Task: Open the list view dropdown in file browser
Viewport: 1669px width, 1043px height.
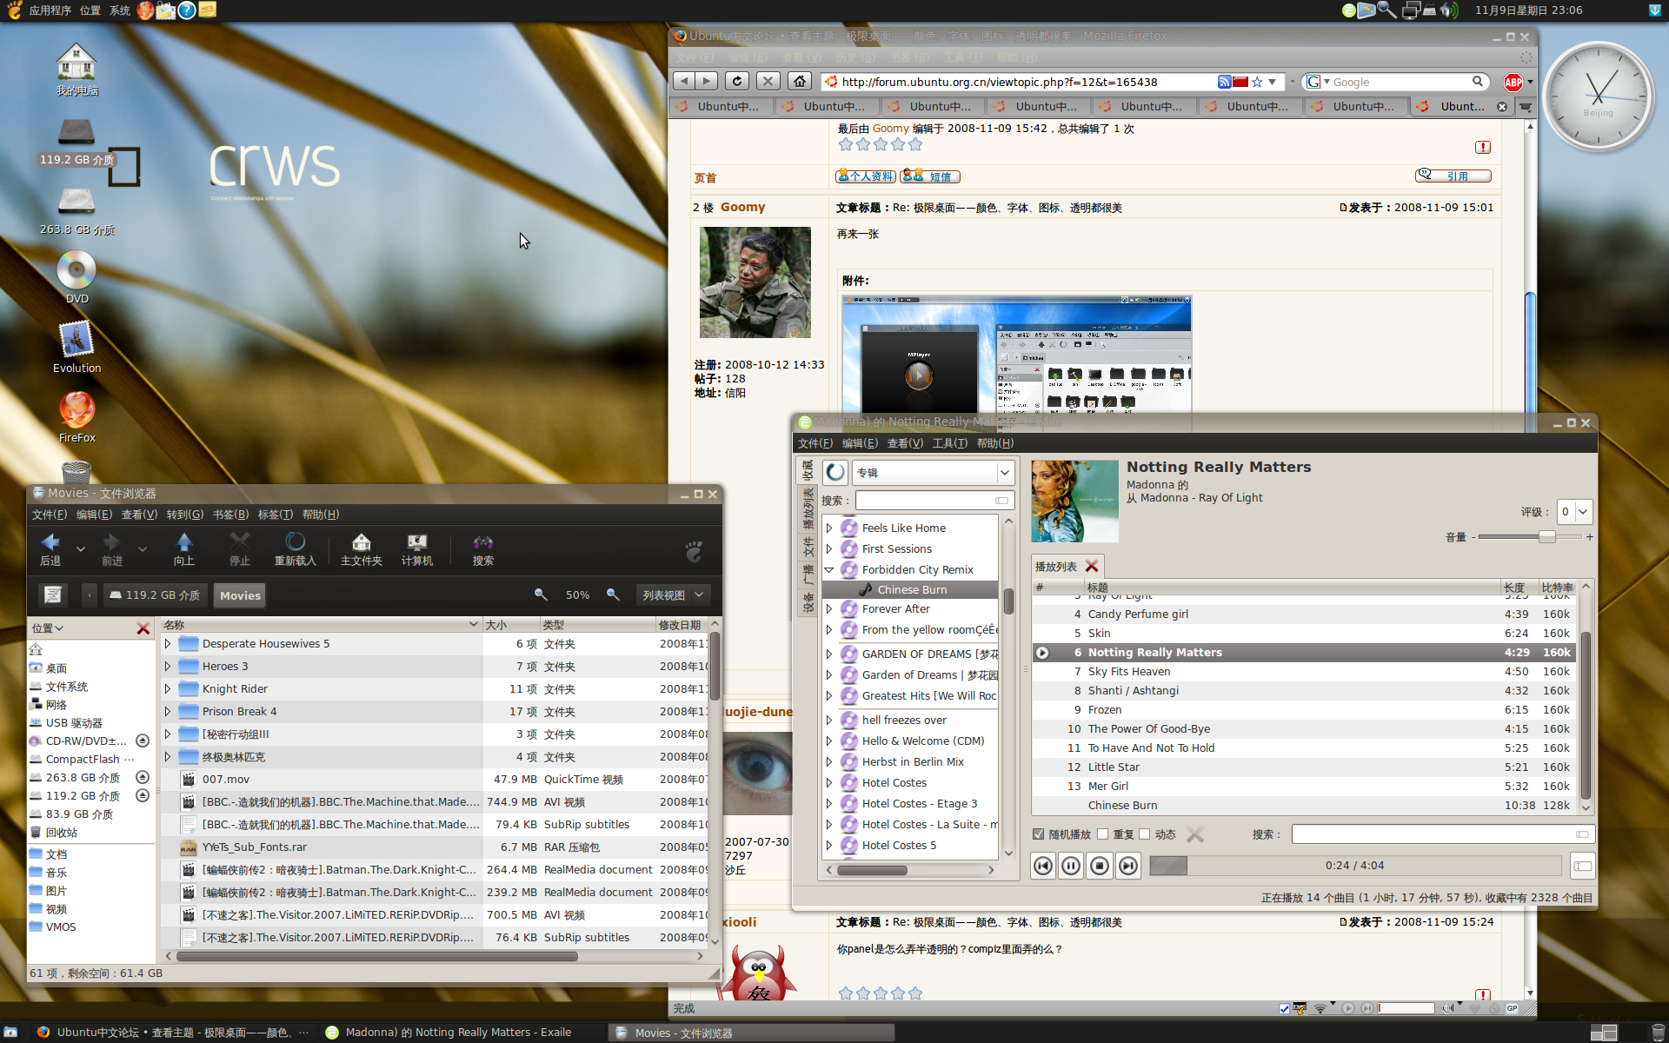Action: [x=673, y=595]
